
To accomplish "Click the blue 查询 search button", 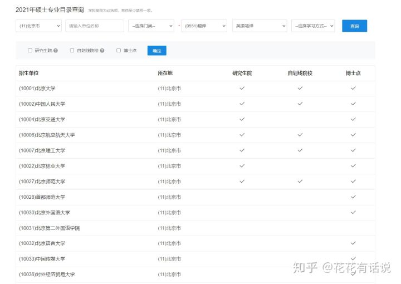I will [x=354, y=26].
